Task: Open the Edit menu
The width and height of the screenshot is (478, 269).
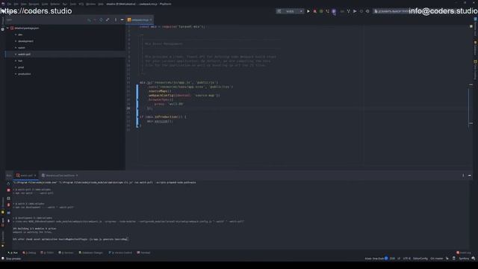Action: pos(16,4)
